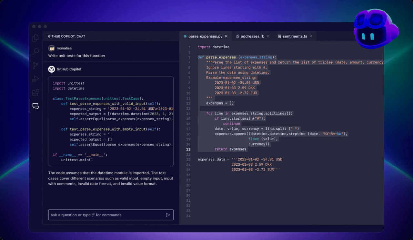This screenshot has width=413, height=240.
Task: Click 'def parse_expenses' on editor line 3
Action: click(x=237, y=57)
